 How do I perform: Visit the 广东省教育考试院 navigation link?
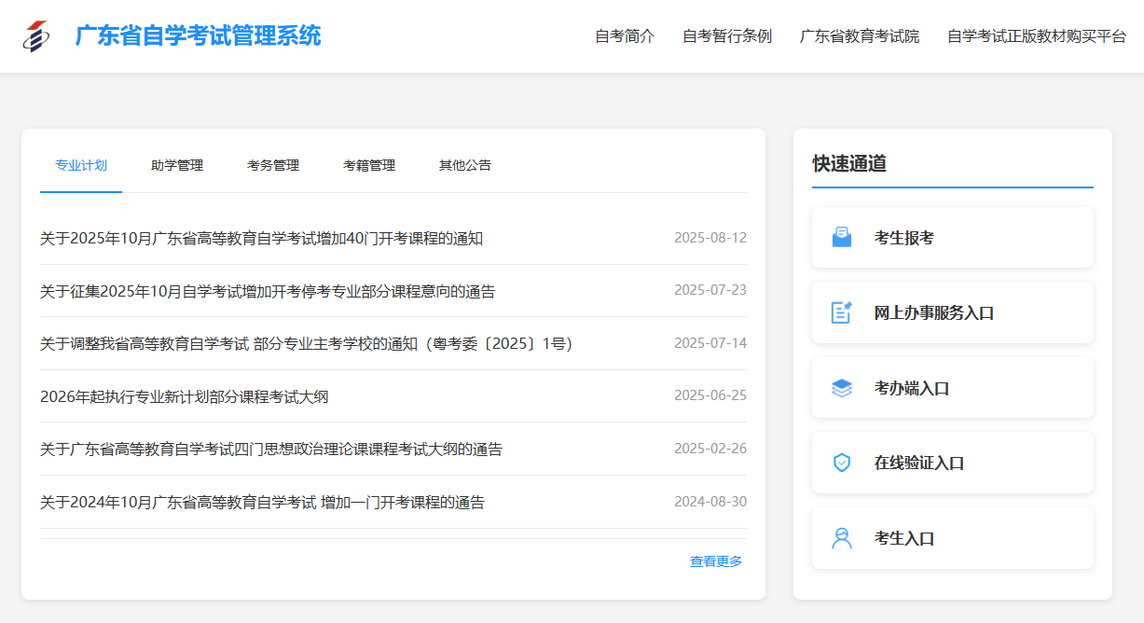(x=860, y=36)
